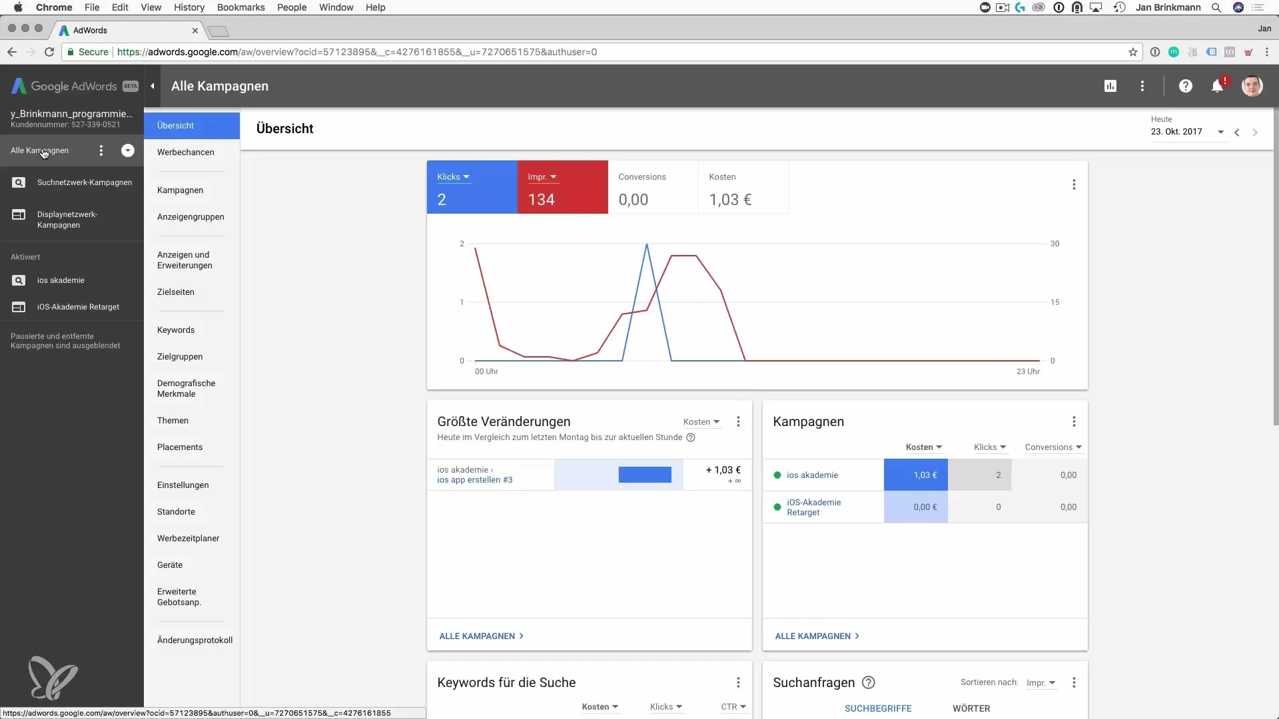Viewport: 1279px width, 719px height.
Task: Click the 1,03 € blue cost cell
Action: pyautogui.click(x=916, y=475)
